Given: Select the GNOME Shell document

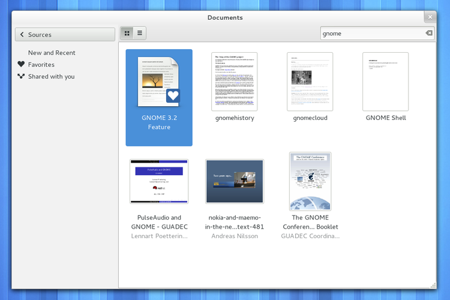Looking at the screenshot, I should [386, 82].
